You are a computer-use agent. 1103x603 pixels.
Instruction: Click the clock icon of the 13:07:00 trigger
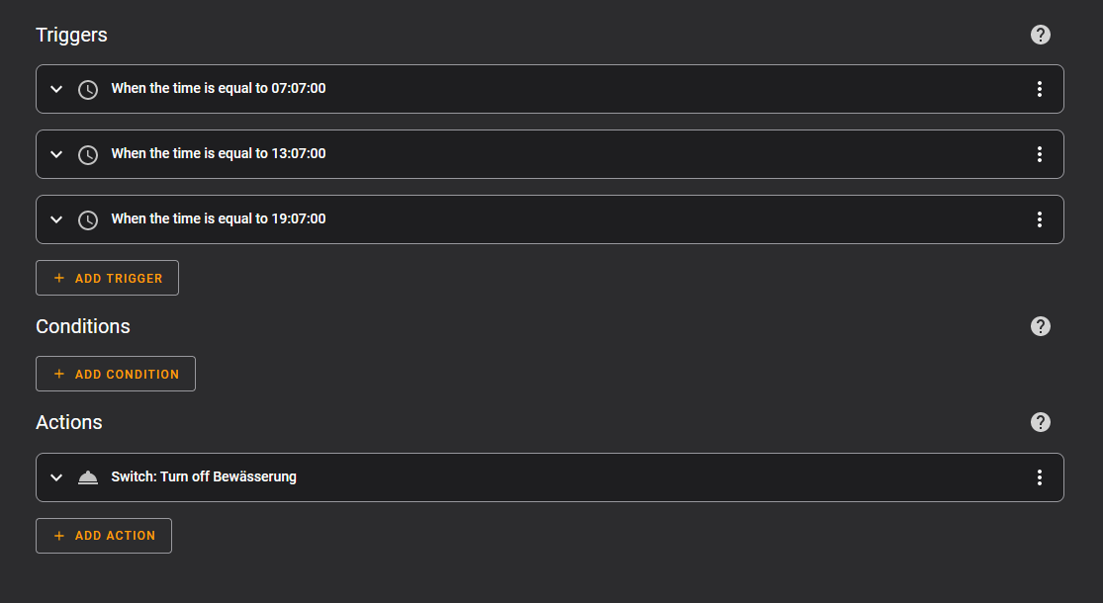click(88, 154)
